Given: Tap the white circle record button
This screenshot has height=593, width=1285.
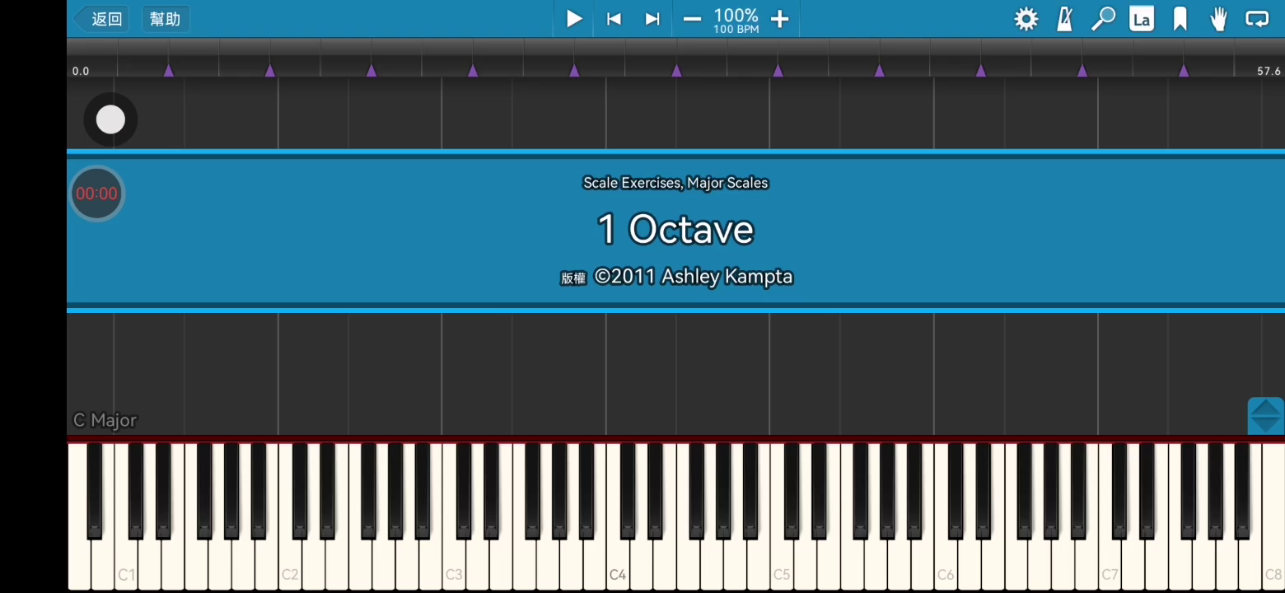Looking at the screenshot, I should pyautogui.click(x=110, y=120).
